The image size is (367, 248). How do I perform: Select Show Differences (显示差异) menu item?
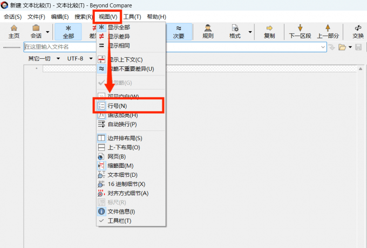click(x=131, y=37)
